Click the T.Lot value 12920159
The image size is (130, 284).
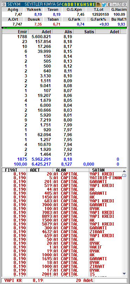(101, 14)
